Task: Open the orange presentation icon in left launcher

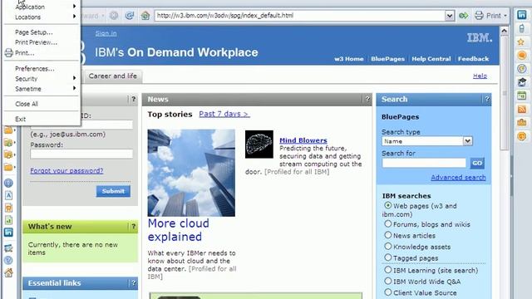Action: 8,208
